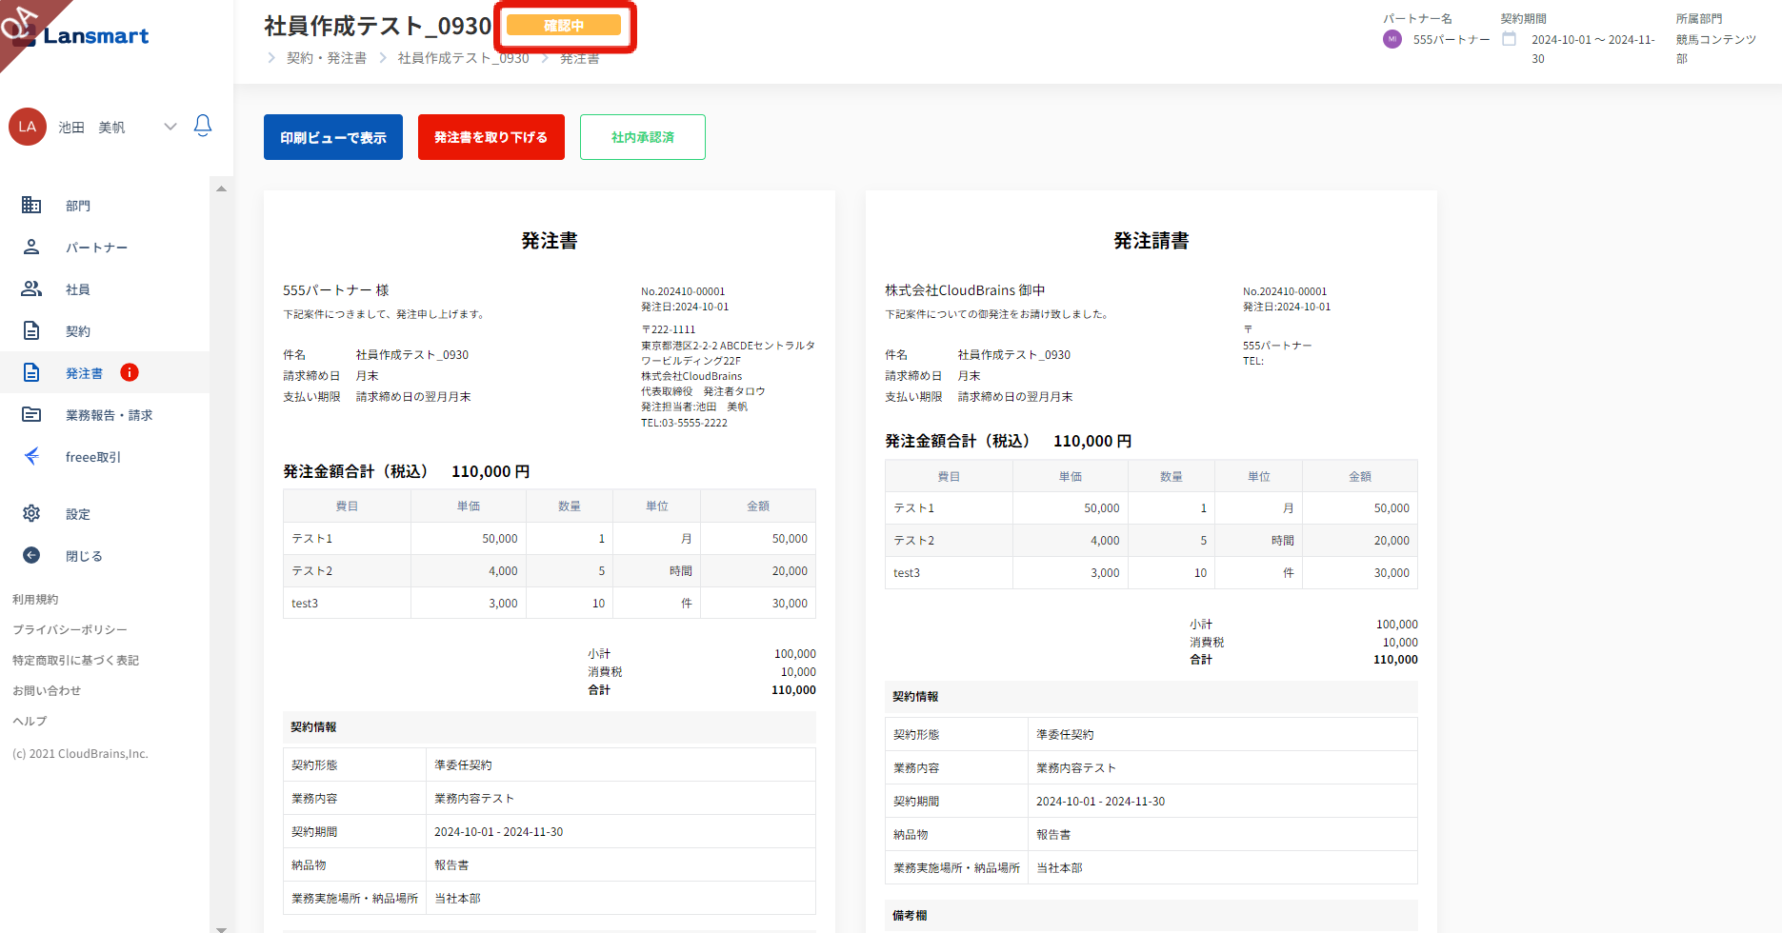Click the 発注請書 費目 column header

pyautogui.click(x=949, y=476)
